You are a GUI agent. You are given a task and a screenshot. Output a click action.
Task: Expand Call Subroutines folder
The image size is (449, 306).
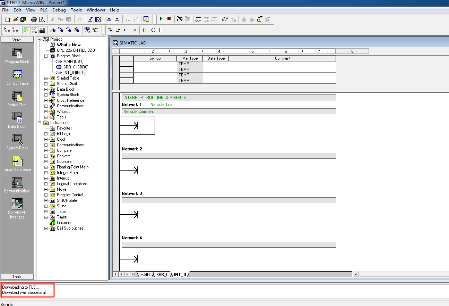pos(46,228)
